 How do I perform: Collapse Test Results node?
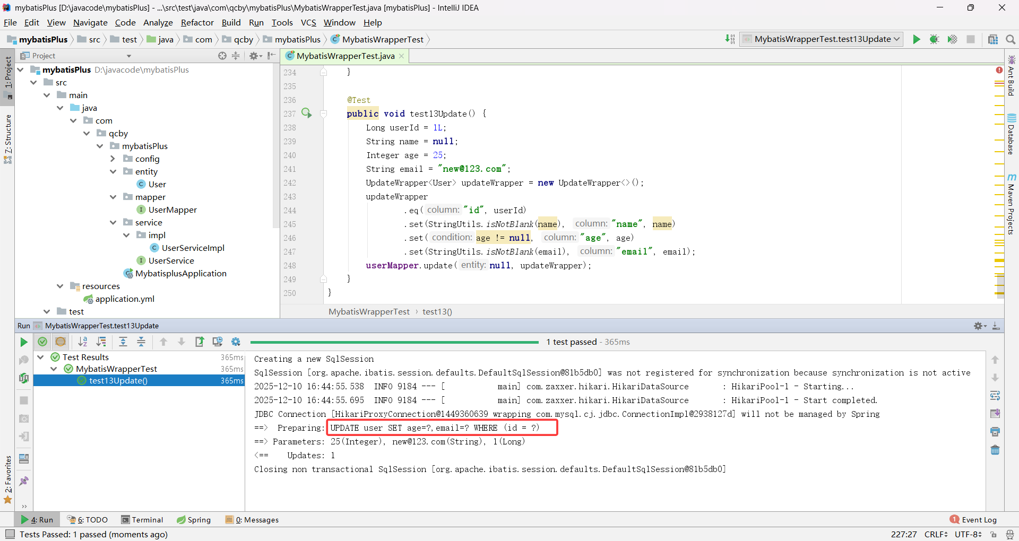point(40,357)
